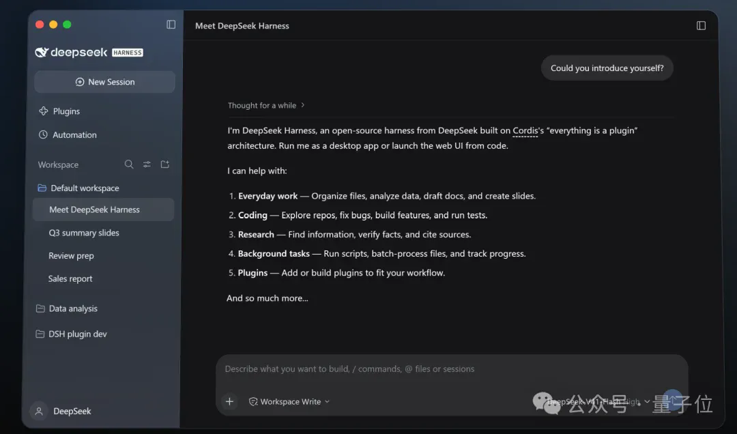Click the DeepSeek whale logo
737x434 pixels.
point(42,52)
